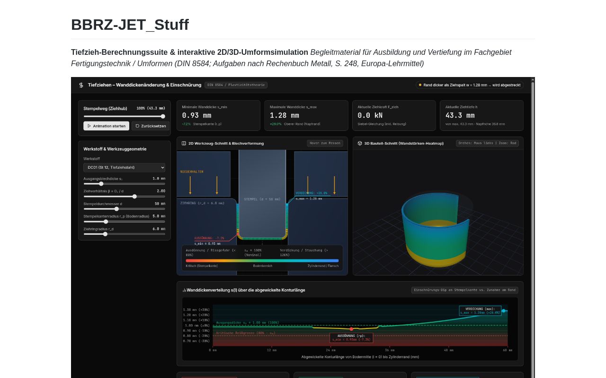606x378 pixels.
Task: Click the Stempelweg (Ziehhub) slider handle
Action: (163, 116)
